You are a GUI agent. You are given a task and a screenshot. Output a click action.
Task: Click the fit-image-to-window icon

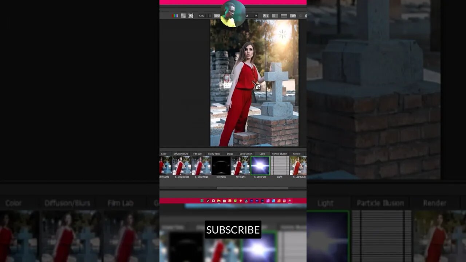point(191,16)
